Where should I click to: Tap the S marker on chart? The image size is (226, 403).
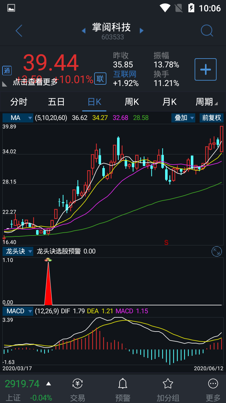tap(166, 242)
